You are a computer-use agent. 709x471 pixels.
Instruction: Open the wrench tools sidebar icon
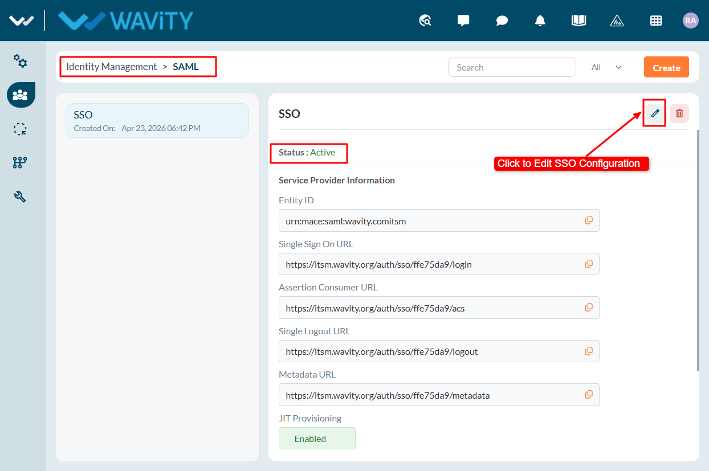pyautogui.click(x=20, y=197)
